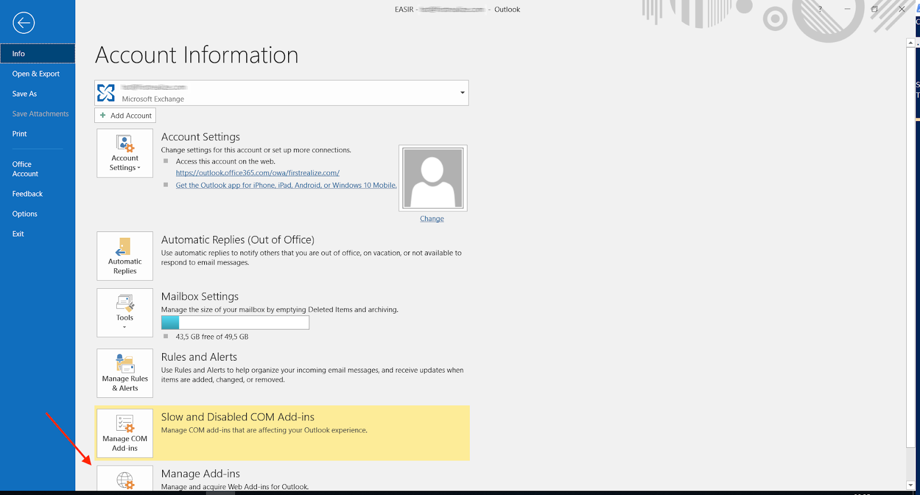Open the Feedback page
This screenshot has height=495, width=920.
coord(28,194)
